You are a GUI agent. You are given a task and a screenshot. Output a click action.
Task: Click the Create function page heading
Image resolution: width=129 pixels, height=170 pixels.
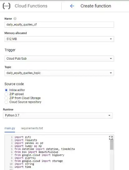coord(96,6)
